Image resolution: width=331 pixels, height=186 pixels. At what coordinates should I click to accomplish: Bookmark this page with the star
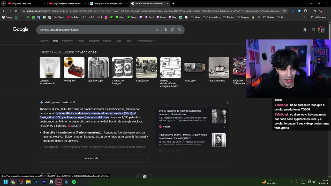pos(284,11)
